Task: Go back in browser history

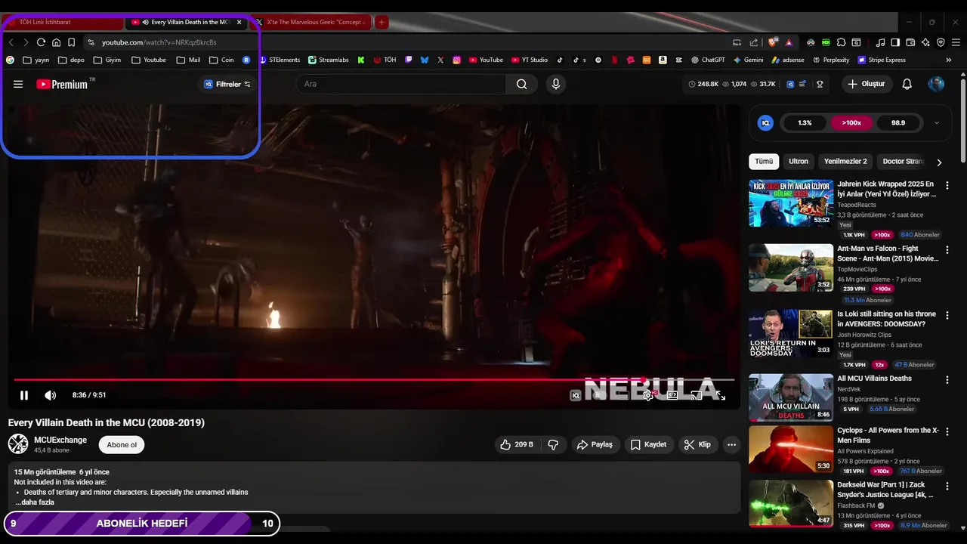Action: pyautogui.click(x=11, y=42)
